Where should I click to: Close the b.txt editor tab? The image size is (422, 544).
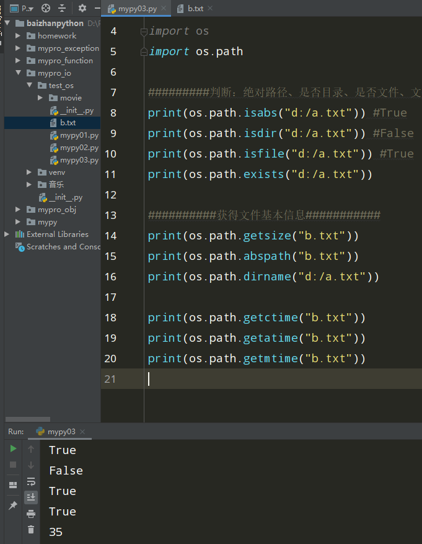click(x=210, y=8)
